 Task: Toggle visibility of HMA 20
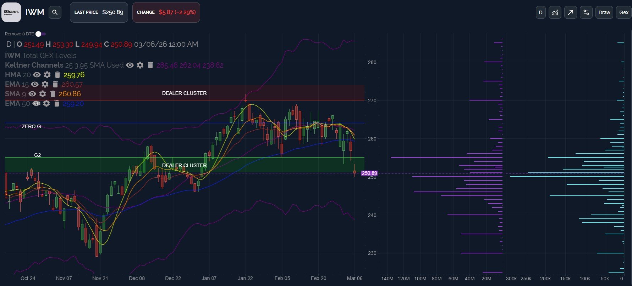[37, 75]
